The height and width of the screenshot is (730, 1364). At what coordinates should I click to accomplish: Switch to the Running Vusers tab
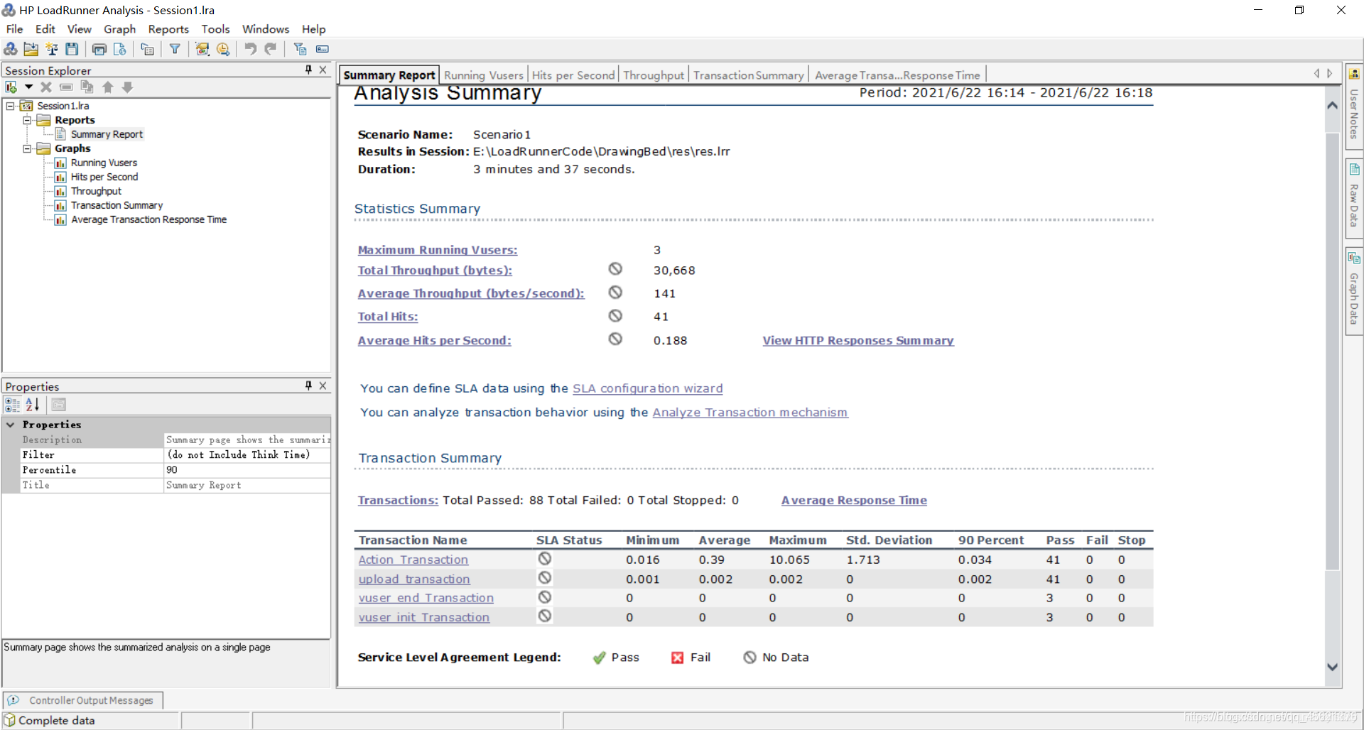484,75
